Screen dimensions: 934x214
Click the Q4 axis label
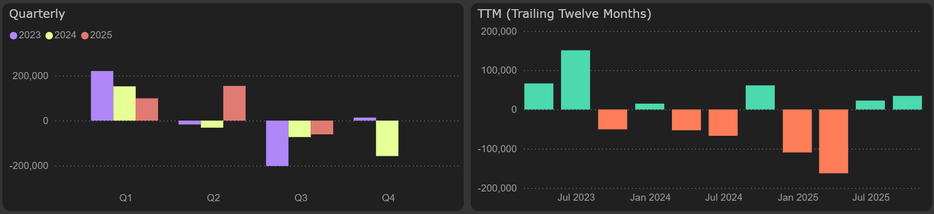[388, 198]
